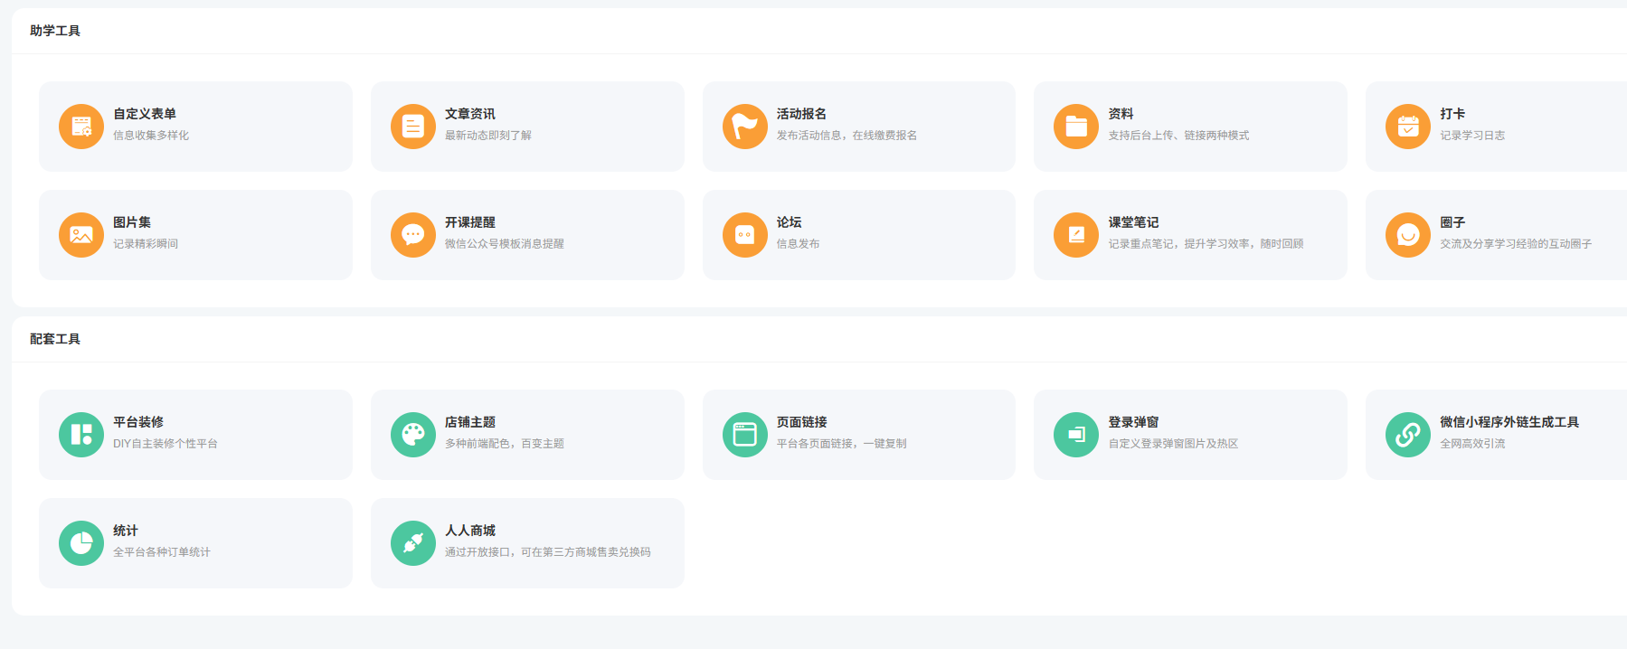Open the 图片集 image icon

coord(81,235)
